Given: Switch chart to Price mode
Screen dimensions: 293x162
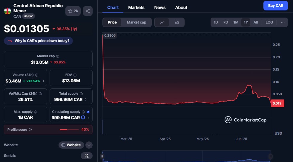Looking at the screenshot, I should coord(112,22).
